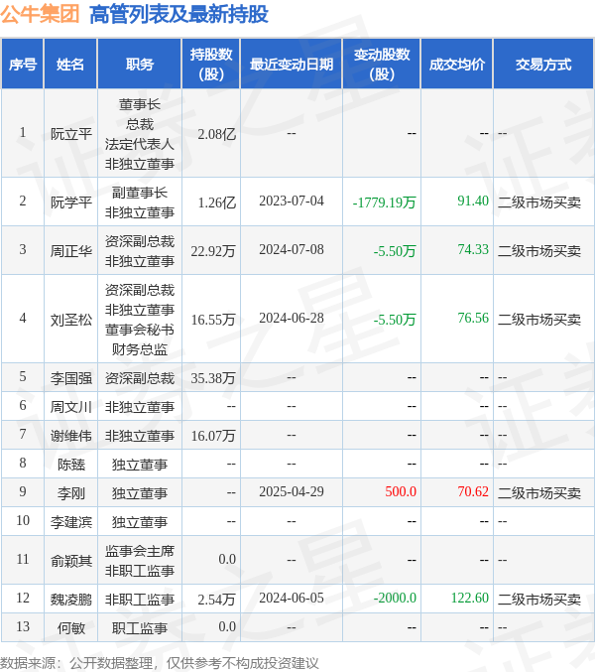The height and width of the screenshot is (672, 595).
Task: Click 二级市场买卖 in 魏凌鹏 row
Action: [x=538, y=599]
